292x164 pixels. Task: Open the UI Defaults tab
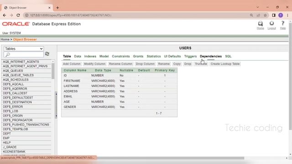point(172,56)
